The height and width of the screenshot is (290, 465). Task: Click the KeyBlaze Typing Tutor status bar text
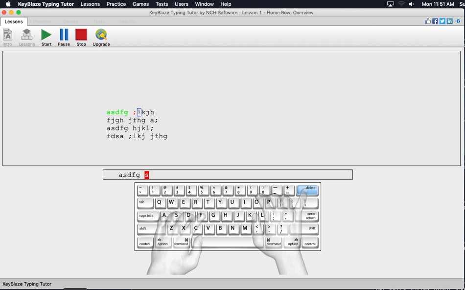[27, 284]
